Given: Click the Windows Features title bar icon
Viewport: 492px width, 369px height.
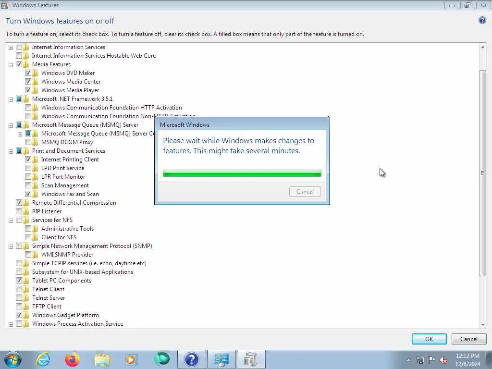Looking at the screenshot, I should pos(5,5).
